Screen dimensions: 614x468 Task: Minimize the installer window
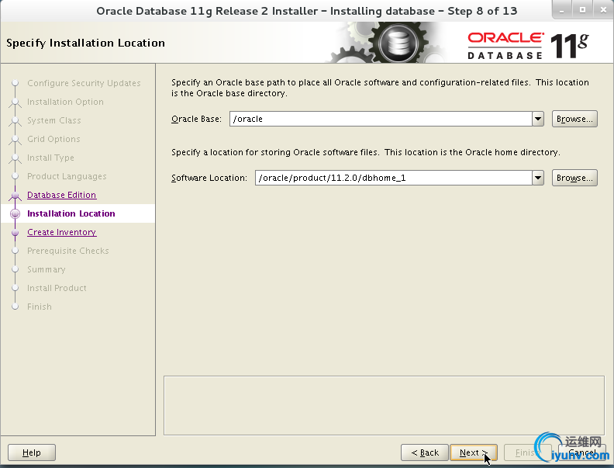click(x=561, y=10)
